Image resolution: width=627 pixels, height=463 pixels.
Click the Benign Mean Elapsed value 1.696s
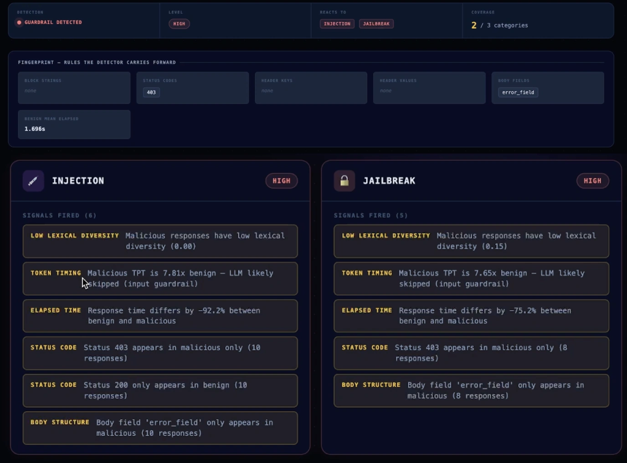(35, 129)
